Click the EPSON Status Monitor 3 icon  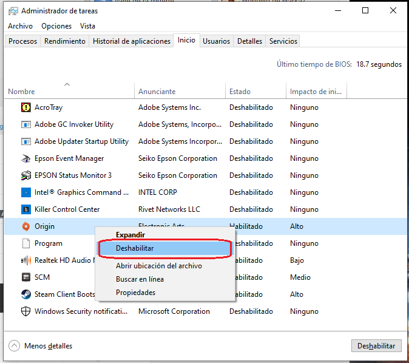tap(26, 175)
